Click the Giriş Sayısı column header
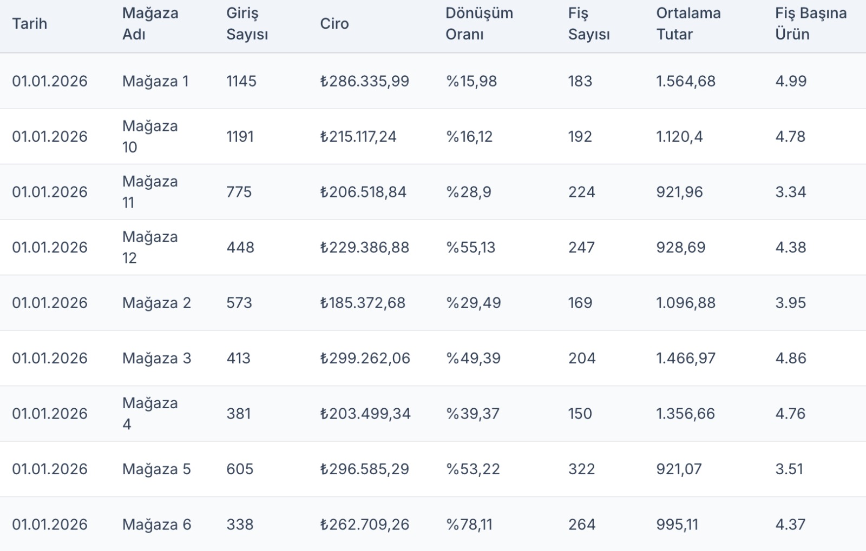Screen dimensions: 866x551 (247, 24)
